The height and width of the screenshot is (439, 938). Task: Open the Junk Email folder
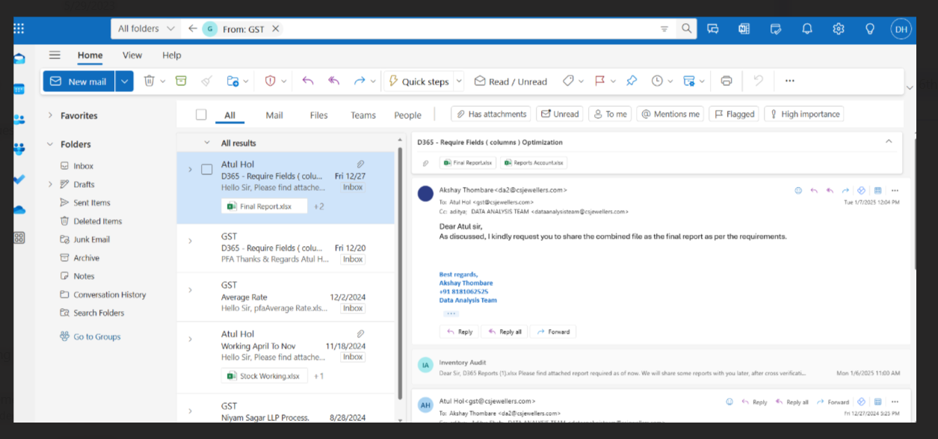[91, 239]
